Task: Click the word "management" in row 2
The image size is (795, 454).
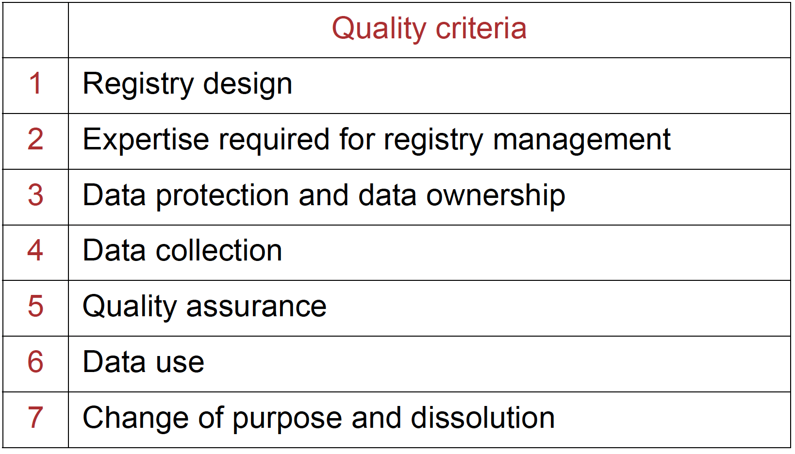Action: tap(581, 140)
